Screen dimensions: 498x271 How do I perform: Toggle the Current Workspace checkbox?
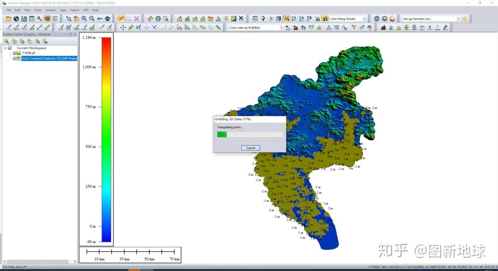[x=10, y=48]
